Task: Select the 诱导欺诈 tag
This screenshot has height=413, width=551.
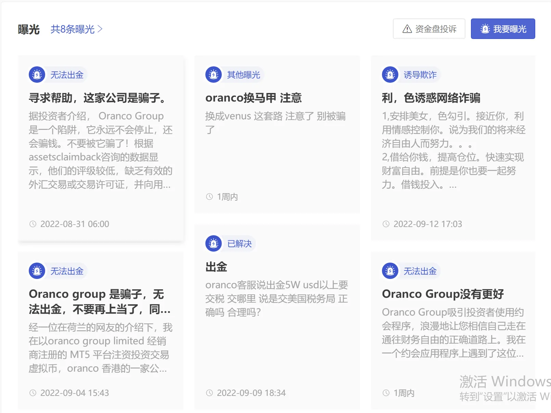Action: click(420, 75)
